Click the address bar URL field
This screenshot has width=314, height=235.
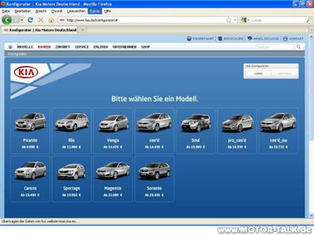click(144, 20)
